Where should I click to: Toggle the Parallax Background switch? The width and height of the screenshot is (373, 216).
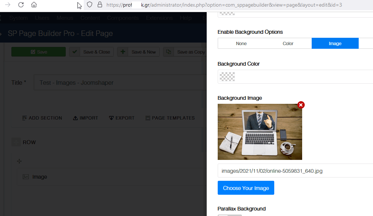tap(230, 215)
